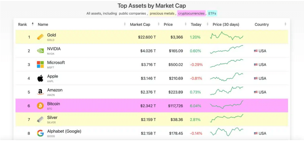Click the Microsoft logo icon
Screen dimensions: 304x141
(x=40, y=65)
